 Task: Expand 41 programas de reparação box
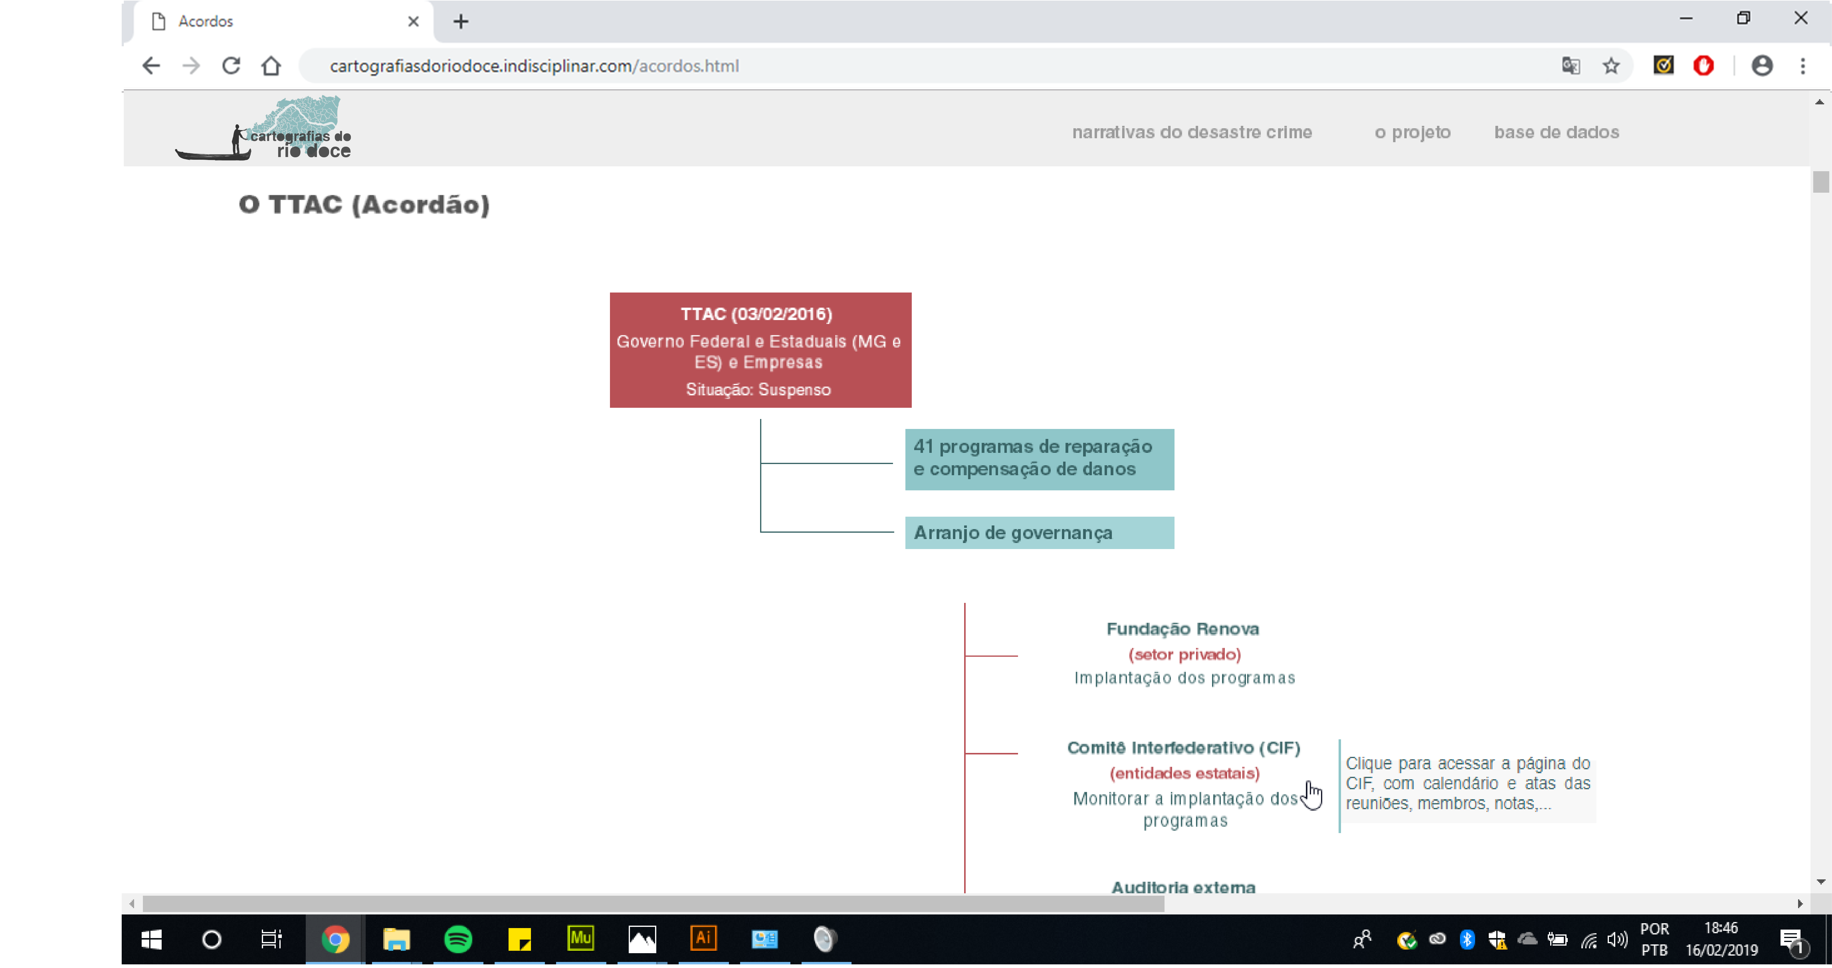point(1038,458)
